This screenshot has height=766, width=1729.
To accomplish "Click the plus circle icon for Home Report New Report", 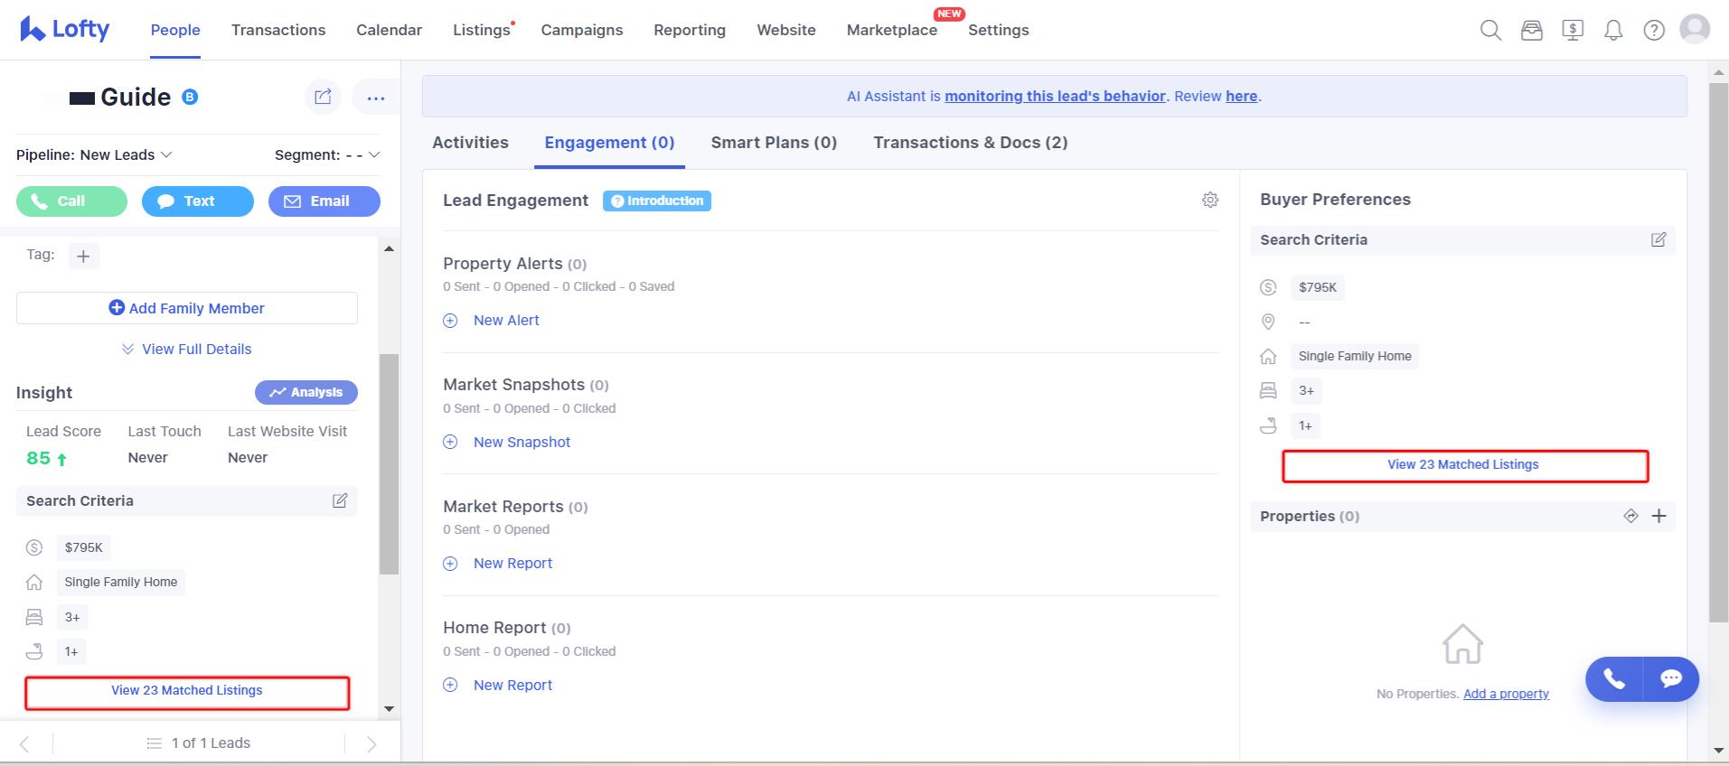I will tap(450, 686).
